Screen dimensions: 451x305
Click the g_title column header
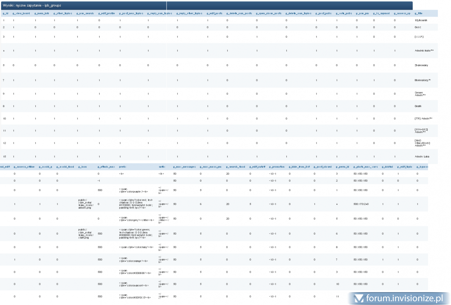[418, 14]
